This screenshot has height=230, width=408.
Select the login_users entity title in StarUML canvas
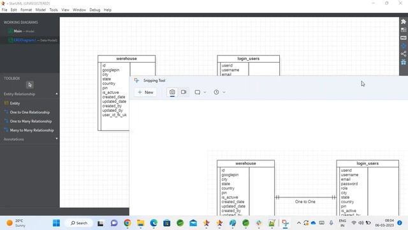point(248,59)
